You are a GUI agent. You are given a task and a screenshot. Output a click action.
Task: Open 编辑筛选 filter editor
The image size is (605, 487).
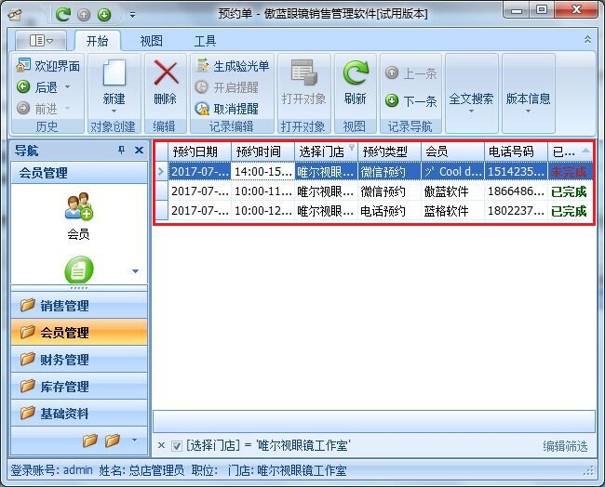pyautogui.click(x=565, y=446)
